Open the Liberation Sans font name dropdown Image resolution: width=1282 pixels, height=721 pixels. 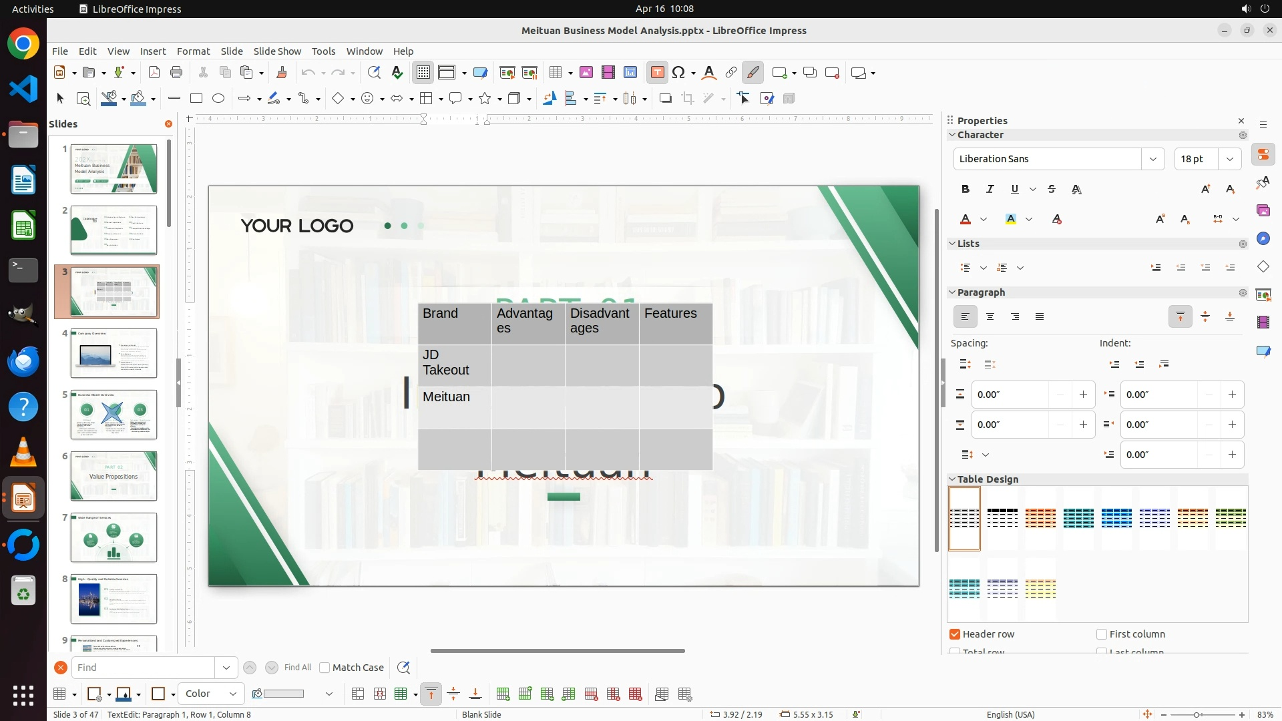click(1152, 159)
